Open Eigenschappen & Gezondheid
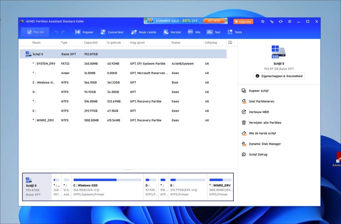This screenshot has width=341, height=224. (x=279, y=76)
